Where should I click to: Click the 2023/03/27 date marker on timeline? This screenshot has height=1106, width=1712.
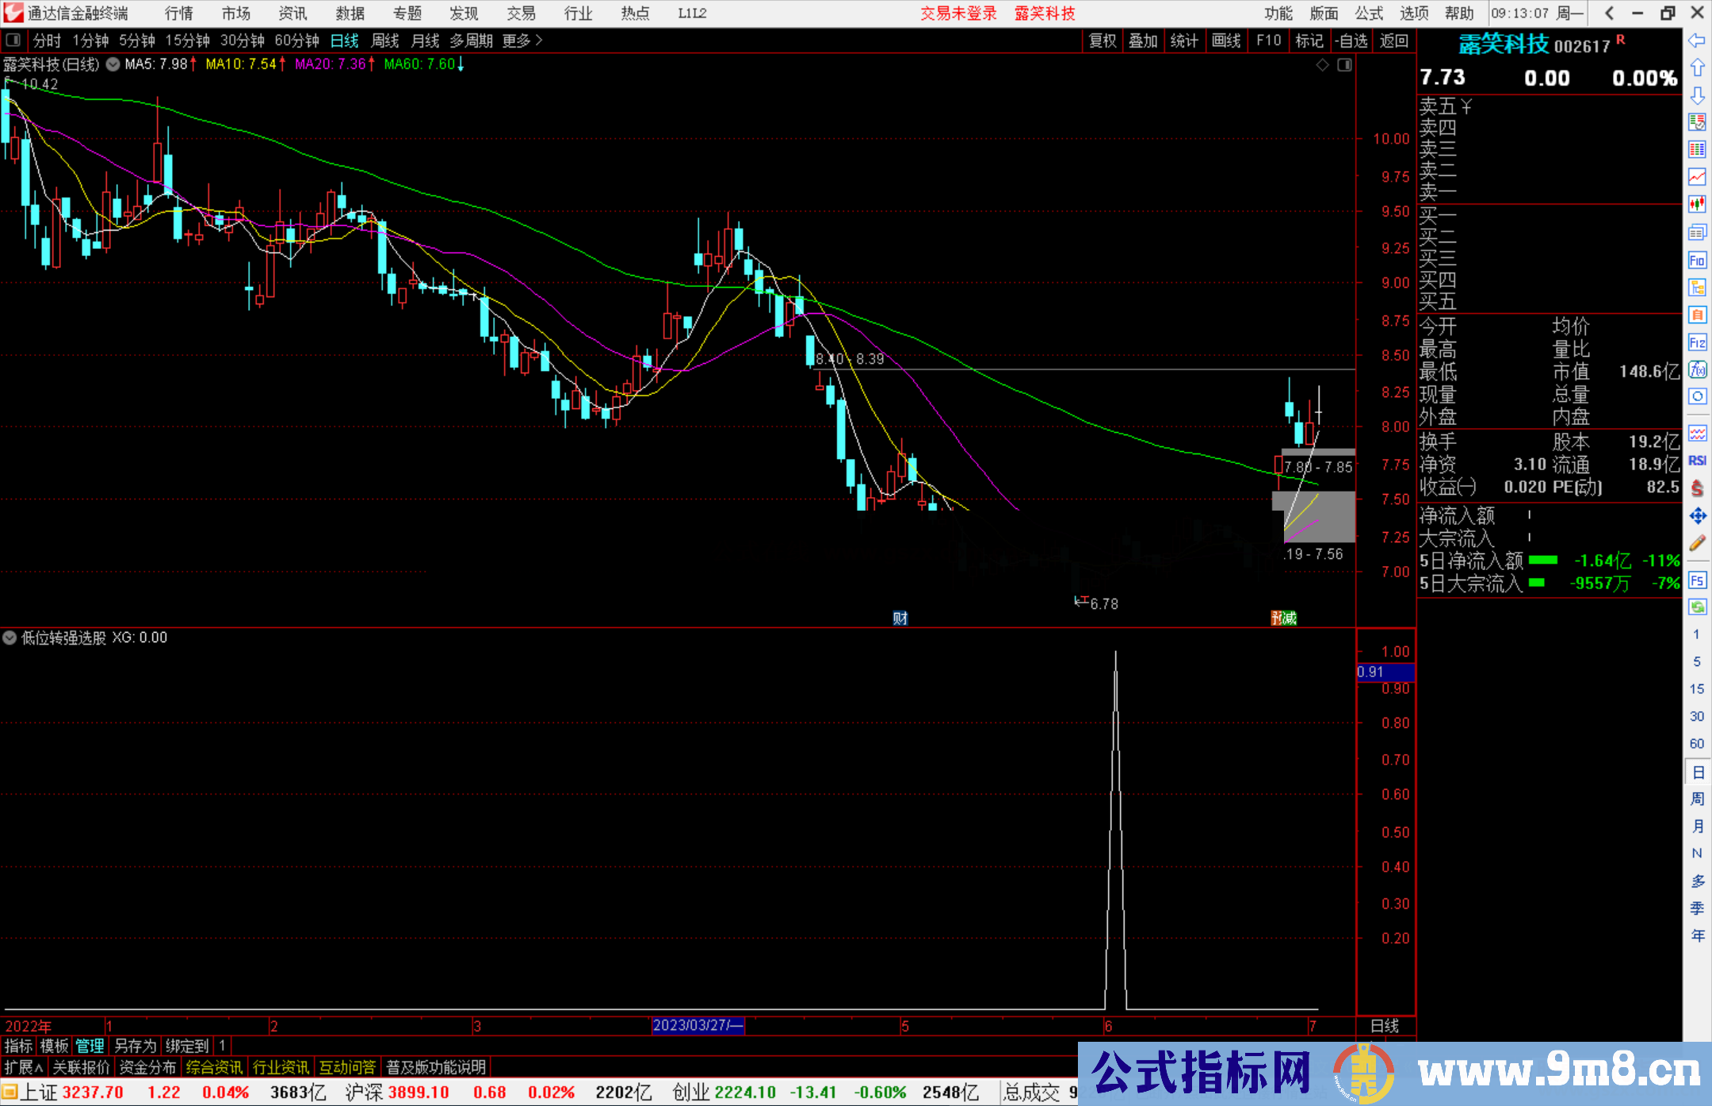[x=697, y=1025]
